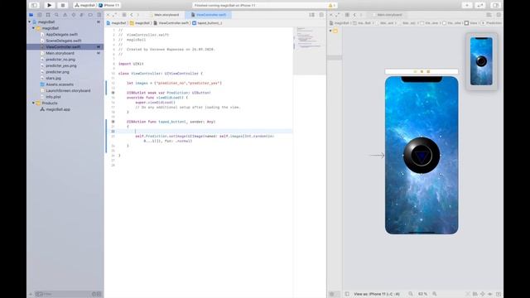Expand the storyboard document outline folder
This screenshot has width=530, height=298.
click(330, 31)
